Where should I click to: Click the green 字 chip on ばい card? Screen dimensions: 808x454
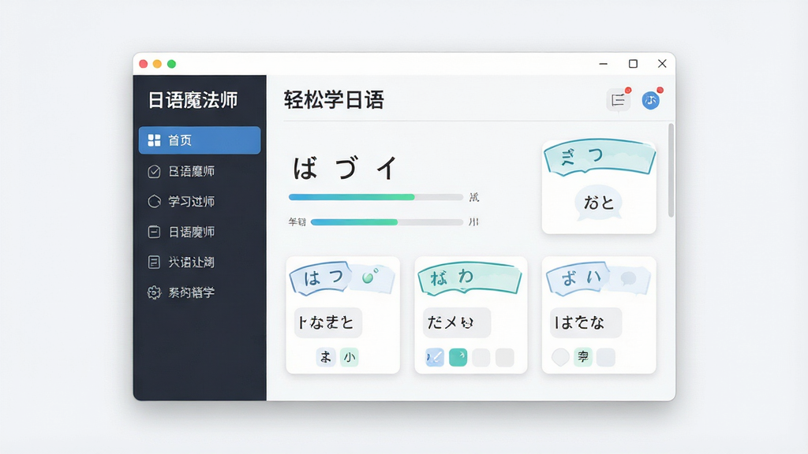[583, 357]
